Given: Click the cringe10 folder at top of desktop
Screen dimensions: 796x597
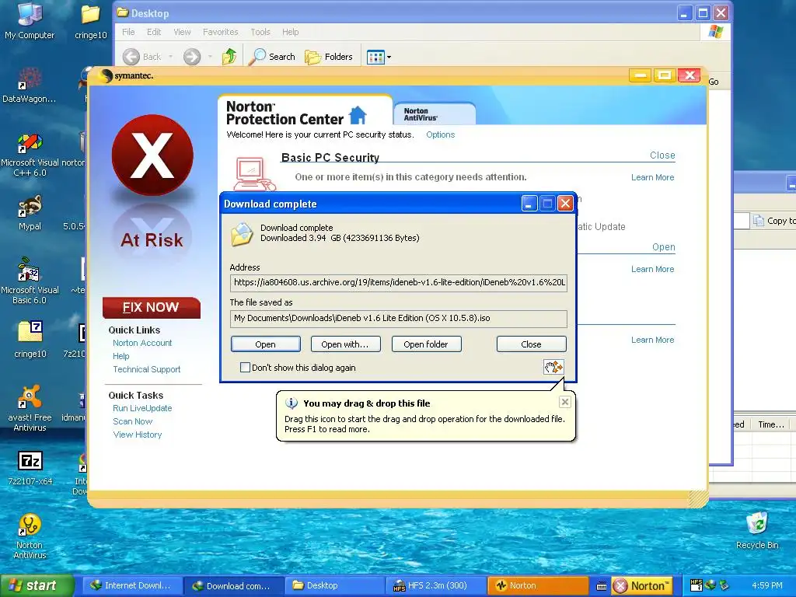Looking at the screenshot, I should click(91, 21).
